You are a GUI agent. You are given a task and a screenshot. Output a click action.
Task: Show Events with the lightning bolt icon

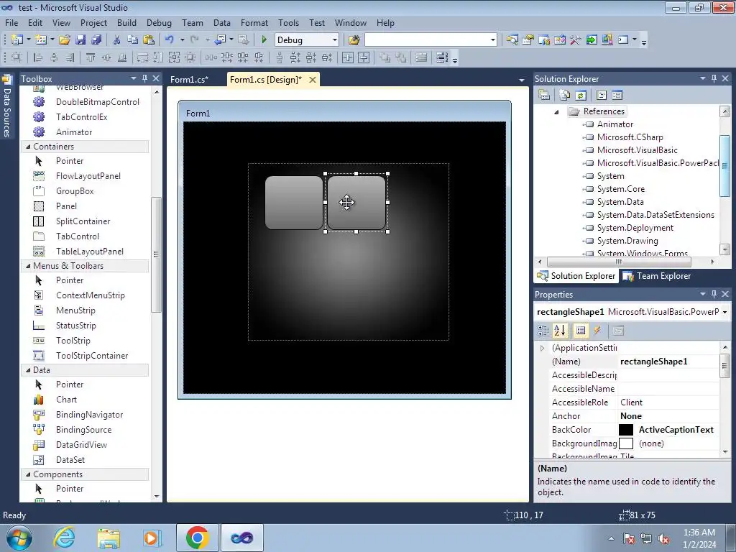[597, 331]
